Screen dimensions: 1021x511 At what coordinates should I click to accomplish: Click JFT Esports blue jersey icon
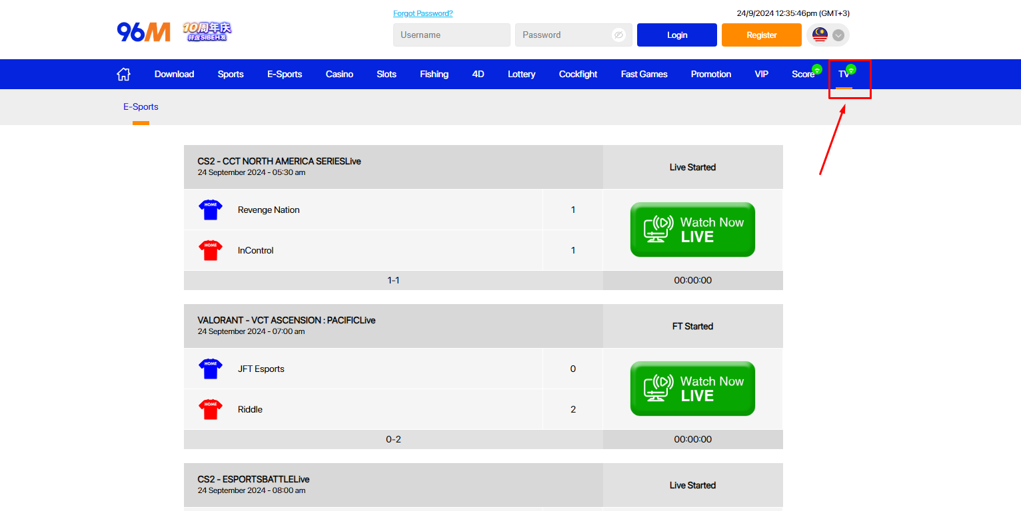[x=211, y=369]
